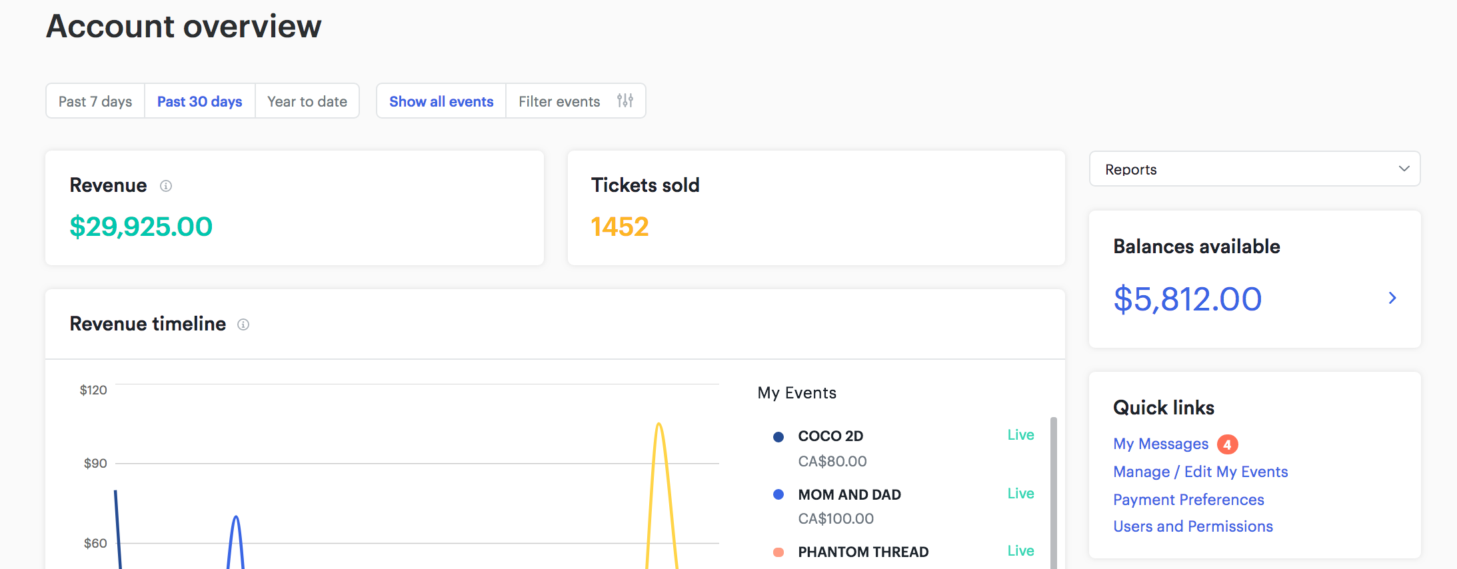Click the Revenue timeline info icon
1457x569 pixels.
(x=243, y=324)
